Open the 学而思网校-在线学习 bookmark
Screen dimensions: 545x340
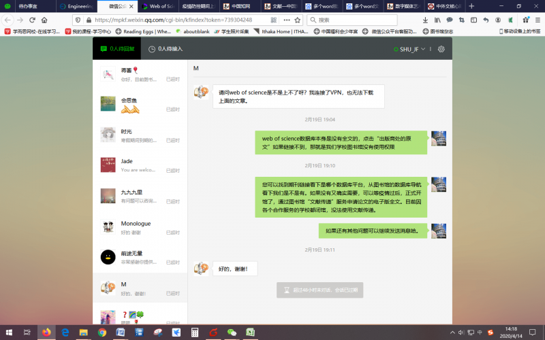(x=32, y=31)
